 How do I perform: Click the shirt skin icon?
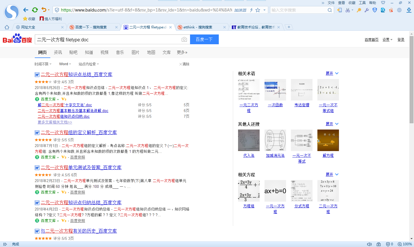point(383,3)
